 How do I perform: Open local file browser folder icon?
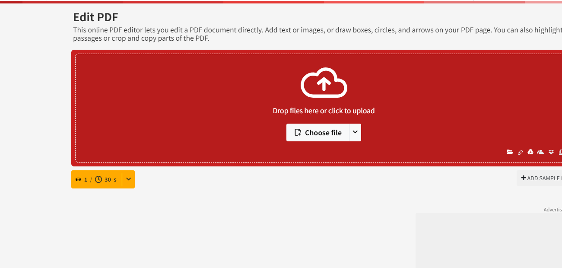[x=510, y=152]
